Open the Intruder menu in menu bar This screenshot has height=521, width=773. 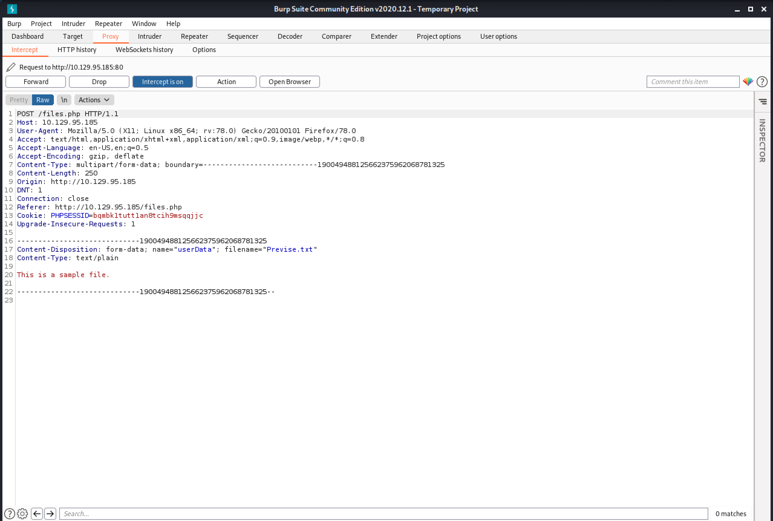click(x=73, y=24)
